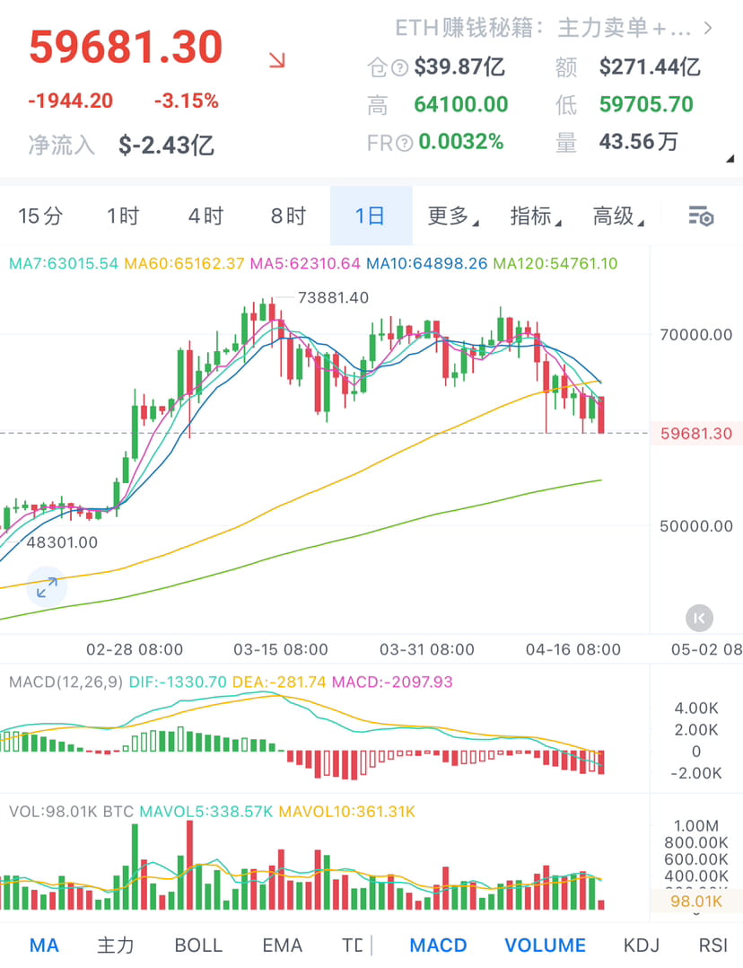Click the 59681.30 price tag on the axis
This screenshot has height=968, width=743.
coord(695,432)
